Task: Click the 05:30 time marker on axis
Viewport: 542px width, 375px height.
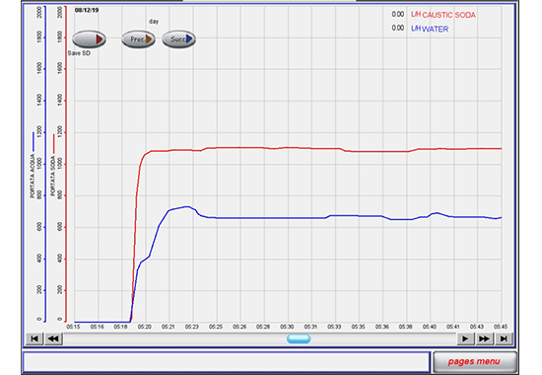Action: tap(287, 327)
